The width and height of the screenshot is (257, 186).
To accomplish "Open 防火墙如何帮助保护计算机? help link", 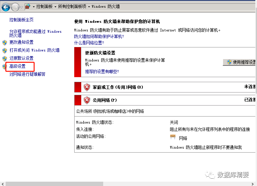I will pos(99,36).
